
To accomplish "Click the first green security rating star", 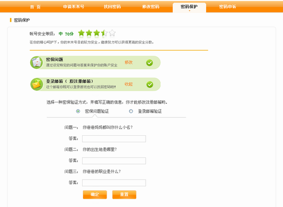I will point(82,33).
